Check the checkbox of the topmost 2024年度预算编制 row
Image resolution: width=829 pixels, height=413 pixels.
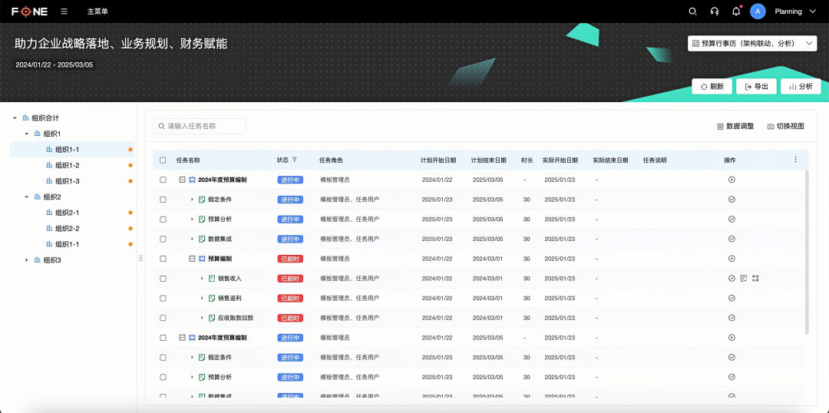[163, 180]
